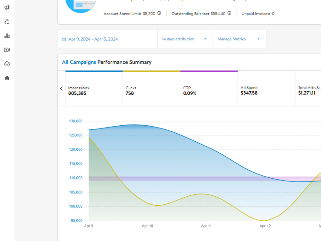Open the megaphone campaigns icon in sidebar
The width and height of the screenshot is (321, 241).
click(7, 8)
